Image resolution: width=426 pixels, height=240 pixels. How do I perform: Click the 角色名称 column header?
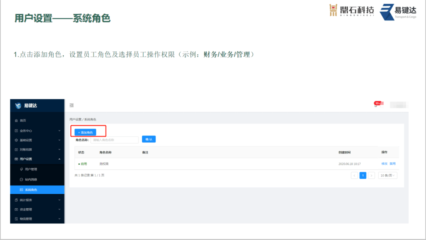pyautogui.click(x=105, y=152)
